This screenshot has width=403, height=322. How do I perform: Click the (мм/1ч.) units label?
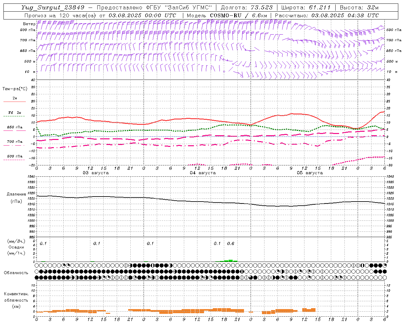point(16,253)
